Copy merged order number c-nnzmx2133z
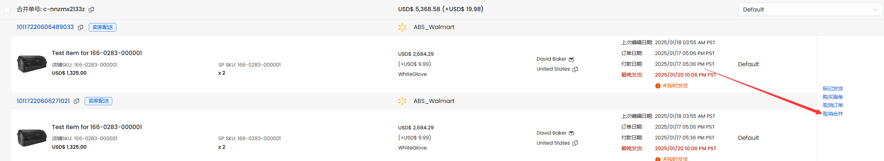Screen dimensions: 884x161 pyautogui.click(x=91, y=9)
